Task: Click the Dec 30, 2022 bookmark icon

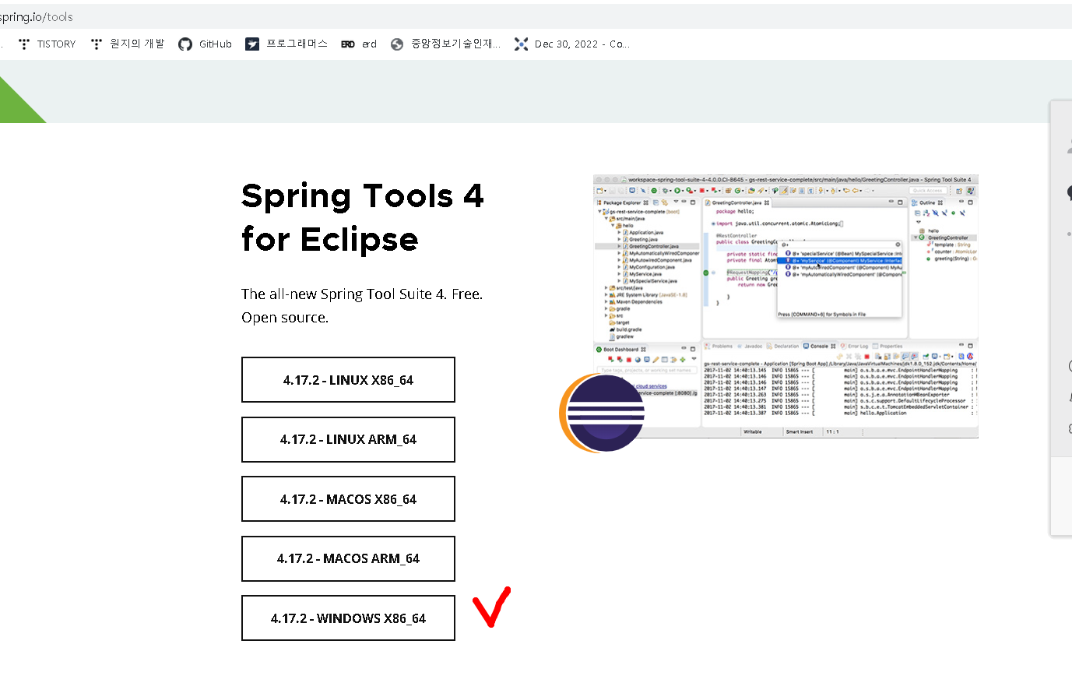Action: pos(522,44)
